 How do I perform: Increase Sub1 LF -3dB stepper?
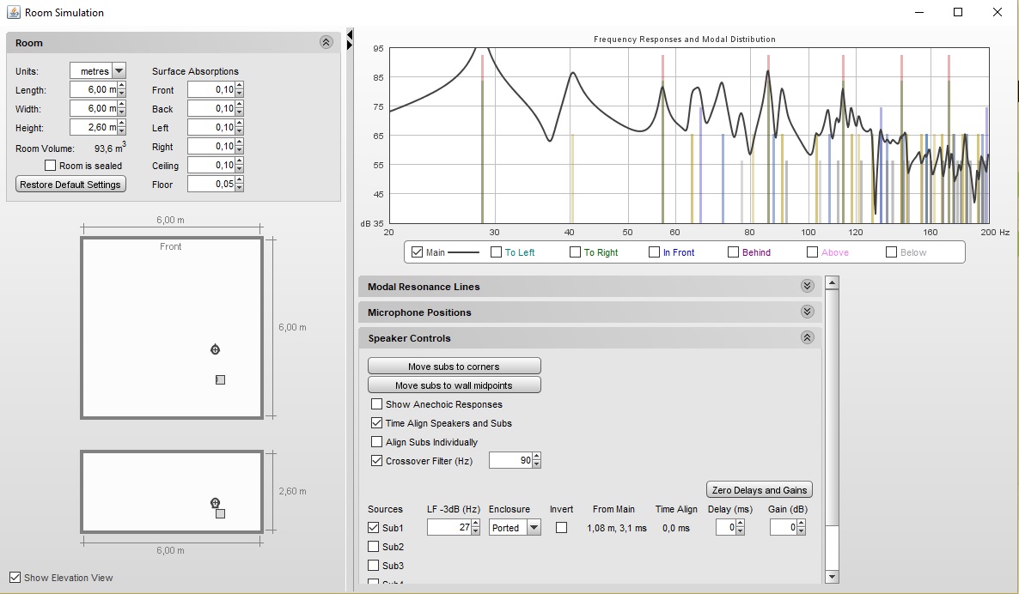(x=475, y=524)
